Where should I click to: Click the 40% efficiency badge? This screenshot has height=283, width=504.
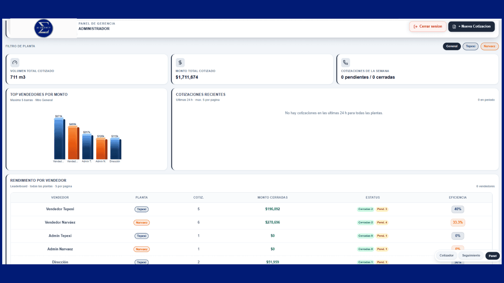click(x=458, y=209)
